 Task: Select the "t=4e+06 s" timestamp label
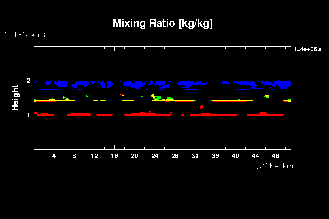point(308,49)
